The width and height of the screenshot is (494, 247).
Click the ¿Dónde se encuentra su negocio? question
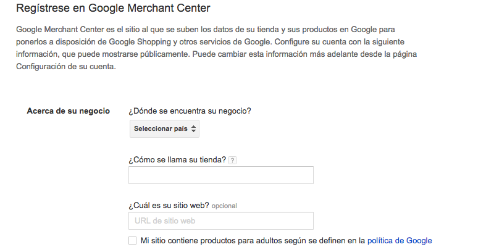pos(190,112)
